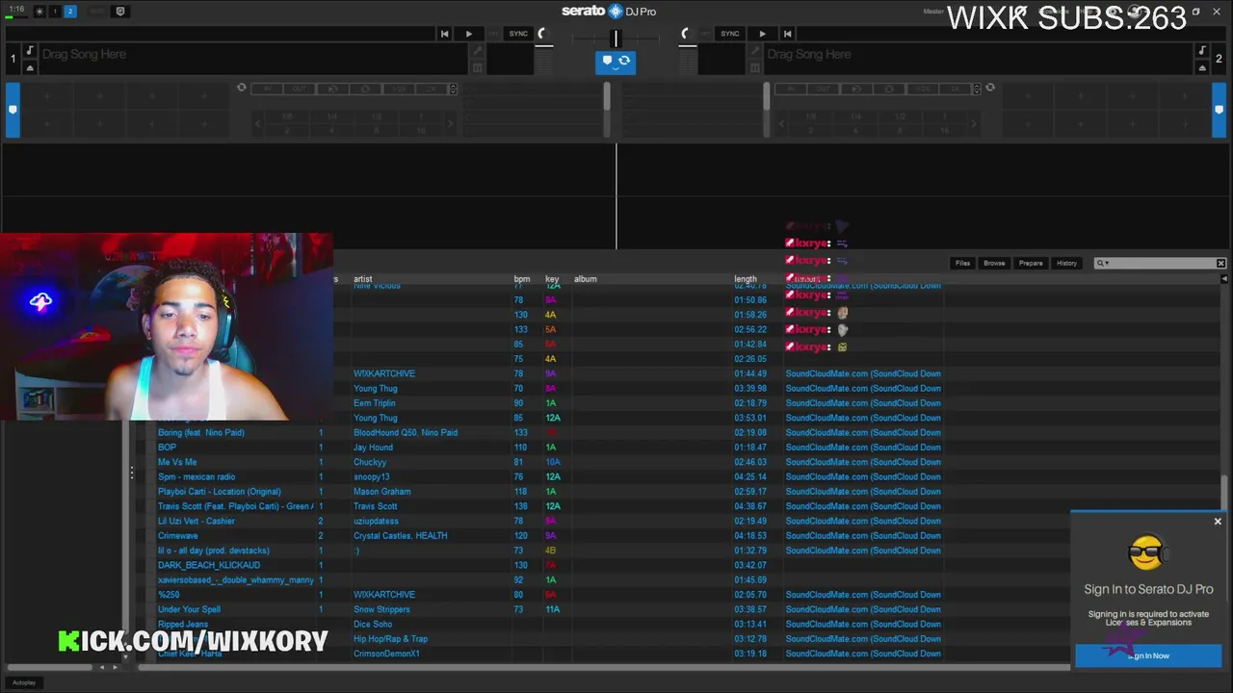Click the deck 2 grid icon below the pencil
Screen dimensions: 1233x693
pyautogui.click(x=755, y=67)
